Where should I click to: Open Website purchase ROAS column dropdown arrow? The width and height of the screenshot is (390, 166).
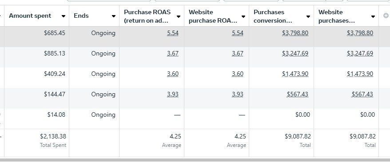pyautogui.click(x=243, y=16)
